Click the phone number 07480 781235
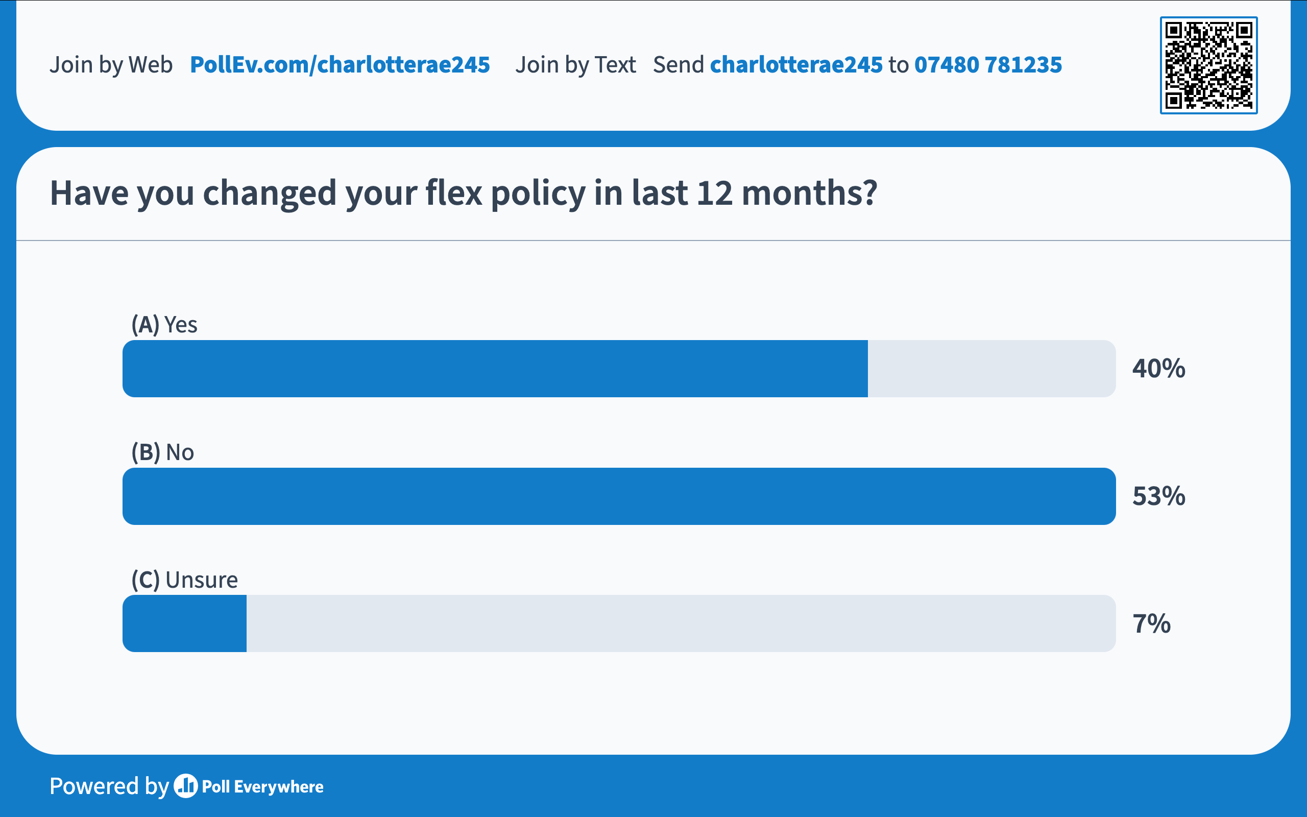 tap(988, 65)
